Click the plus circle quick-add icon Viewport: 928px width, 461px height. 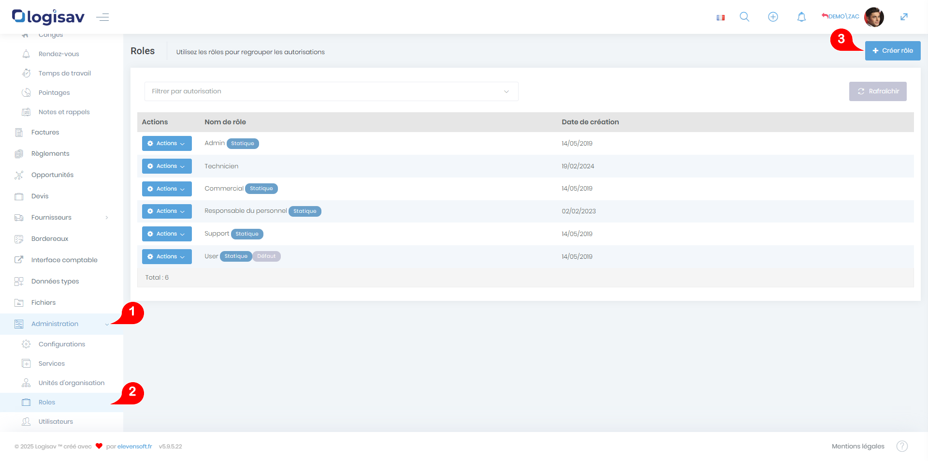773,17
